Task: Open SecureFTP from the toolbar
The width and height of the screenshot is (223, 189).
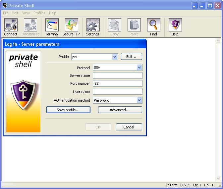Action: [x=71, y=27]
